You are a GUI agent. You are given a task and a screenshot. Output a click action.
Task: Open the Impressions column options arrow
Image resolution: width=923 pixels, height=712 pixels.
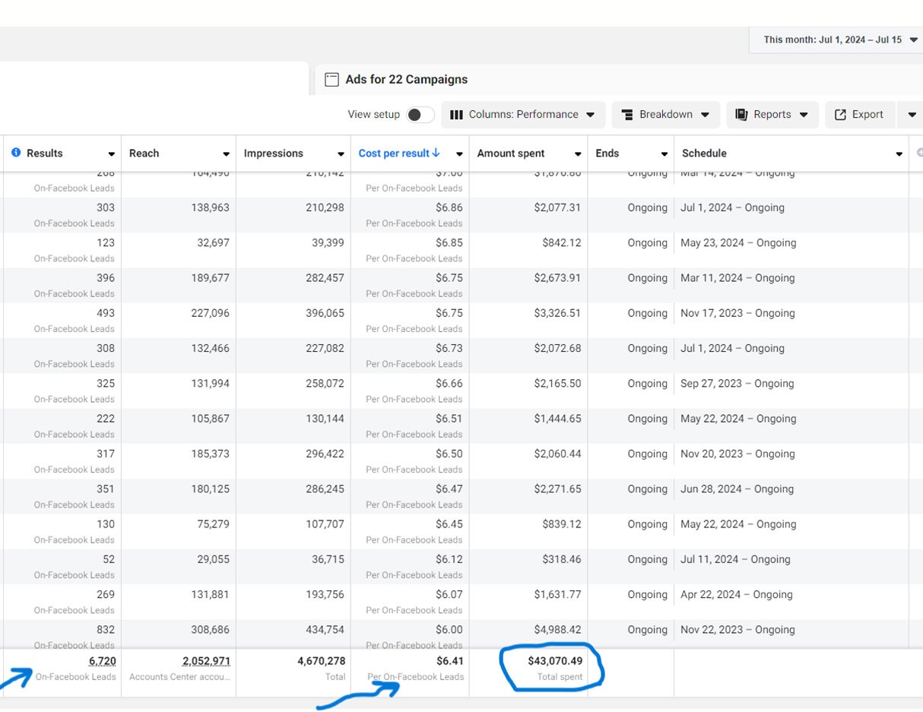point(341,154)
